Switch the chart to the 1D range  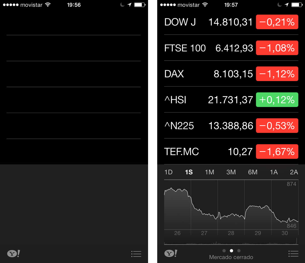click(169, 172)
